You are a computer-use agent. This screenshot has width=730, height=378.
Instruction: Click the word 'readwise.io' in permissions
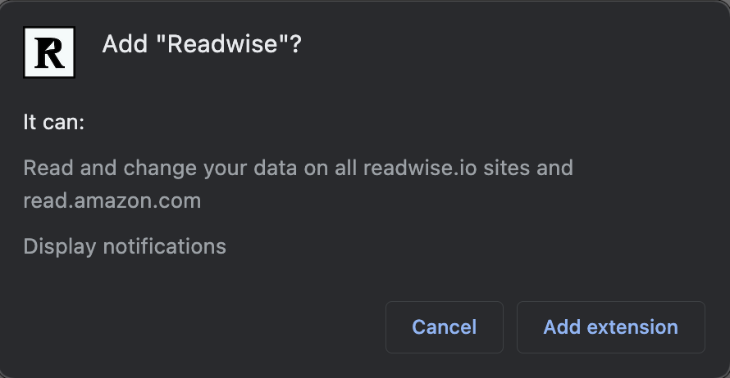(420, 168)
